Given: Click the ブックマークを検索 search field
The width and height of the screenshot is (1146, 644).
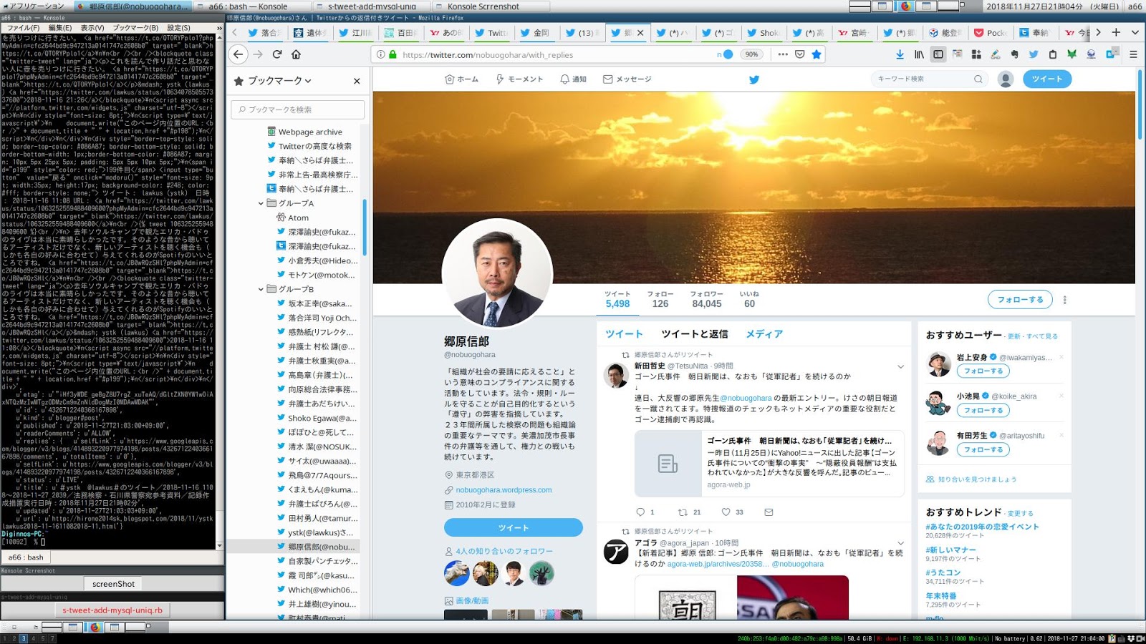Looking at the screenshot, I should click(x=298, y=109).
